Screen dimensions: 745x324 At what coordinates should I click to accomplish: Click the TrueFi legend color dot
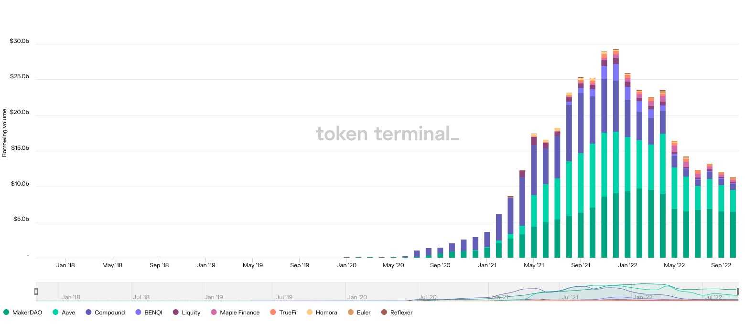[273, 313]
